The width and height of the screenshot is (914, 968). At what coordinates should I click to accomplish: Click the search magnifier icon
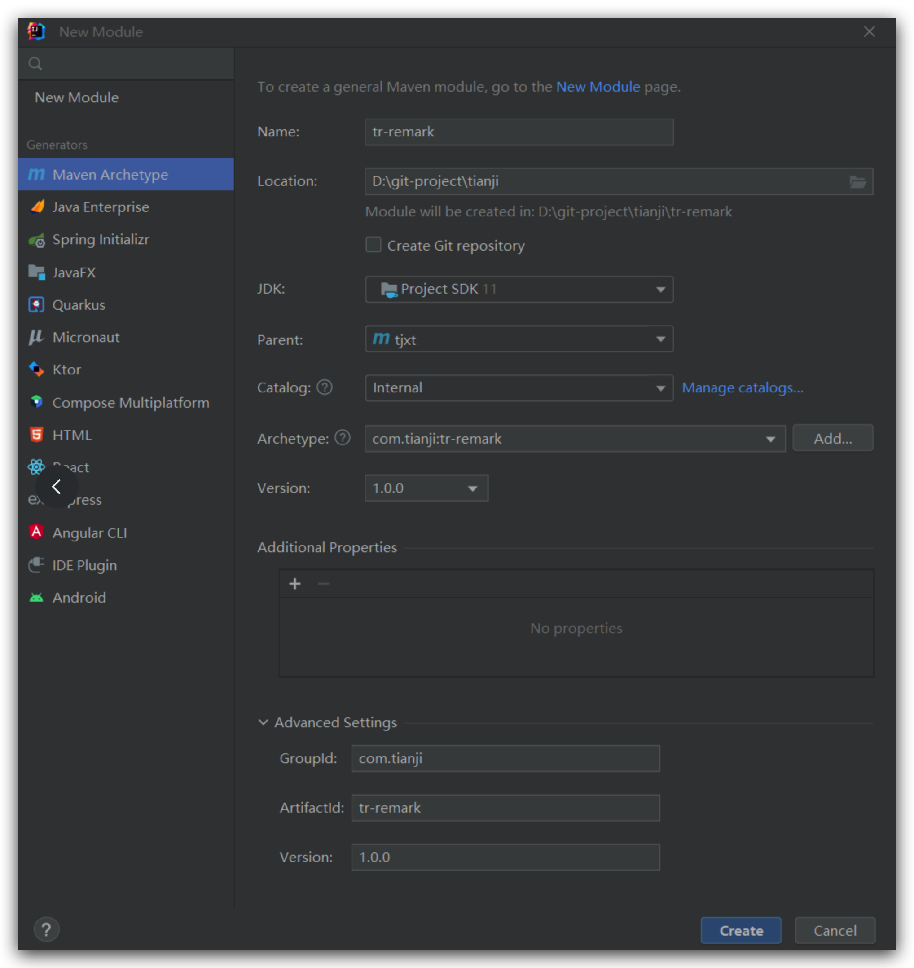coord(35,64)
